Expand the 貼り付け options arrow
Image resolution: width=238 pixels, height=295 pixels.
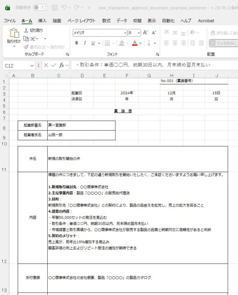pyautogui.click(x=14, y=46)
